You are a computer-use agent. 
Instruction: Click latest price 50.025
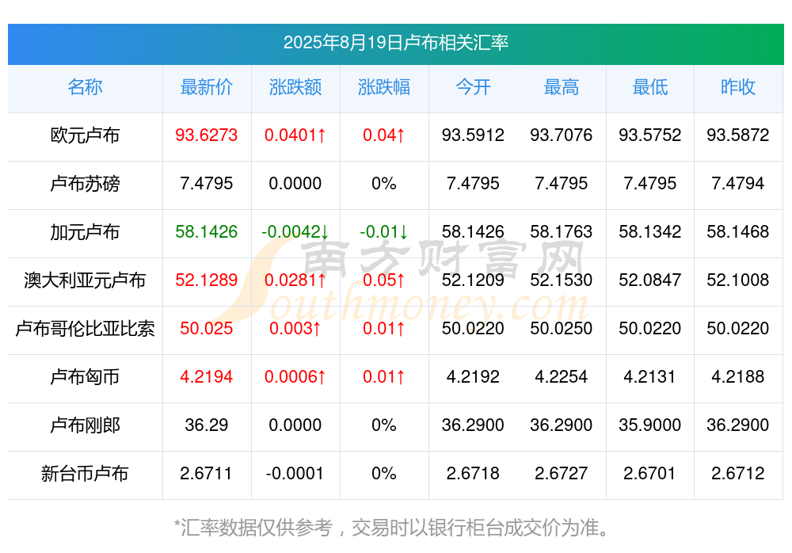[x=207, y=328]
